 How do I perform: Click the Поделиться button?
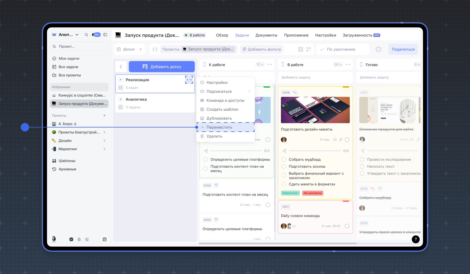pos(403,49)
